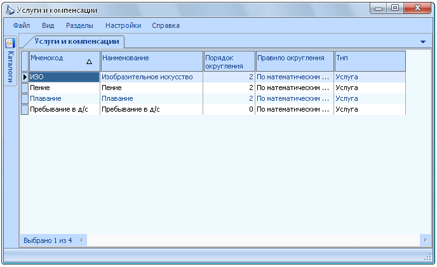Click the Пребывание в д/с name cell
The image size is (437, 267).
[152, 110]
